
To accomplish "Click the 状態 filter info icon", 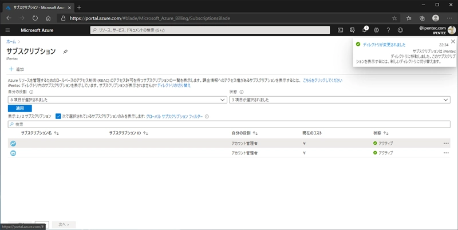I will coord(242,92).
